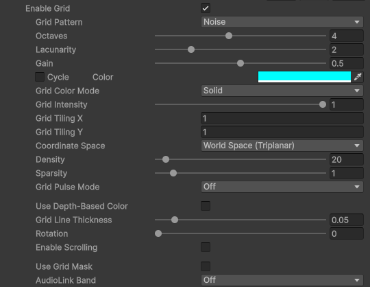Open the Grid Pulse Mode dropdown
The width and height of the screenshot is (370, 287).
(282, 187)
